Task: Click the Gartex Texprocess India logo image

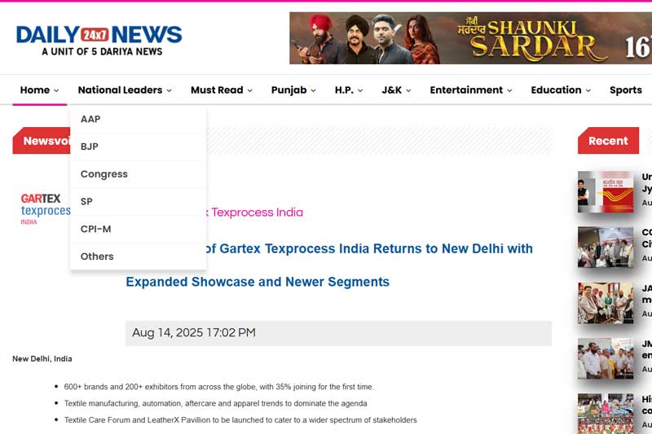Action: pyautogui.click(x=46, y=209)
